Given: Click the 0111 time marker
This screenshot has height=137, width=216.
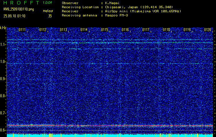Looking at the screenshot, I should tap(22, 30).
